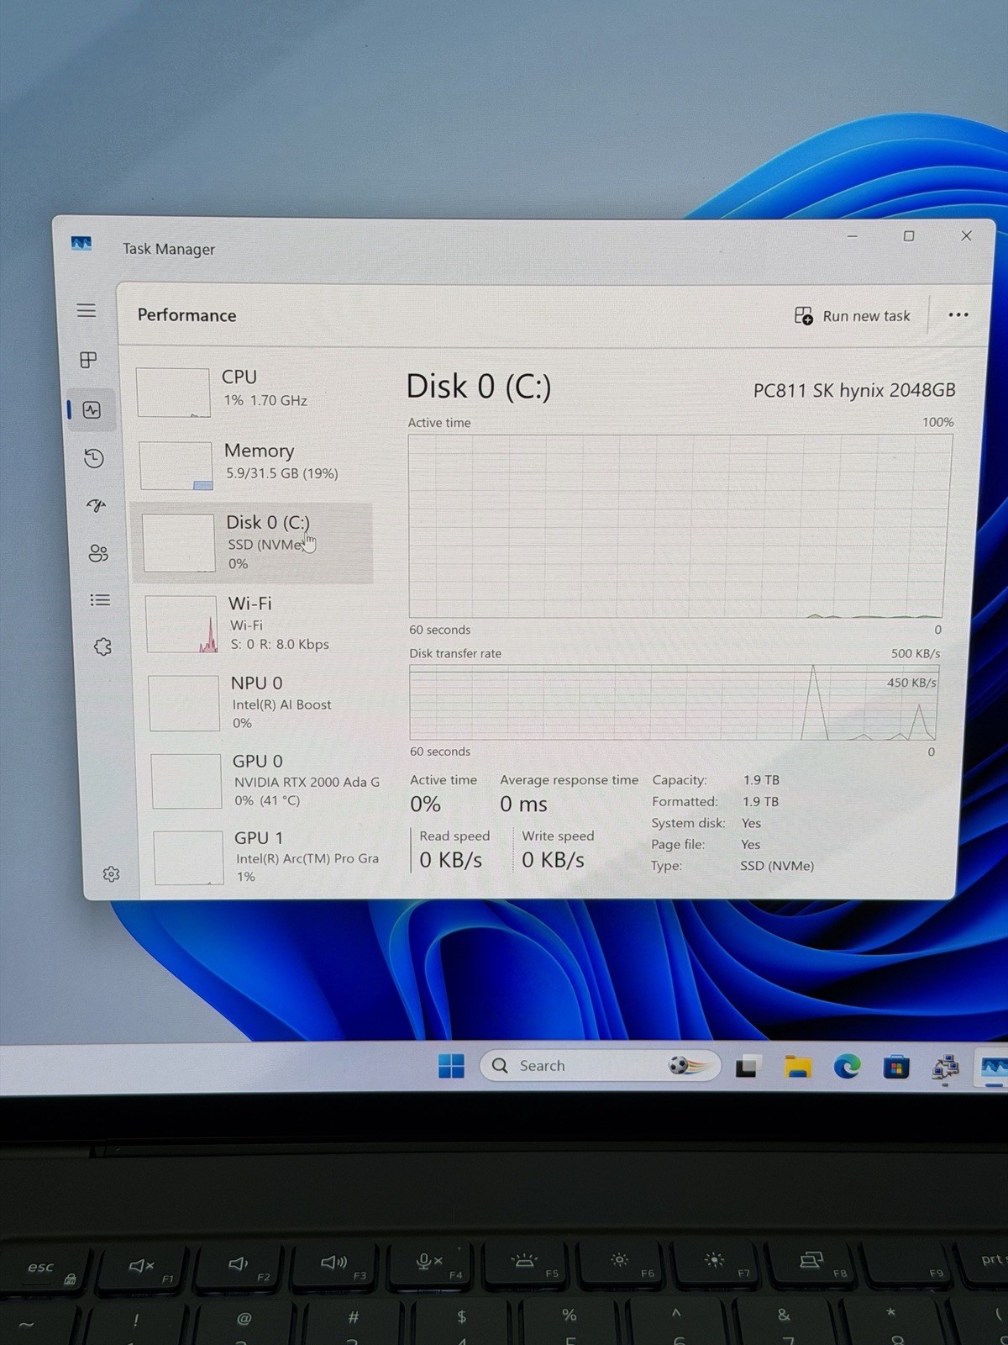
Task: Click the Run new task button
Action: click(853, 316)
